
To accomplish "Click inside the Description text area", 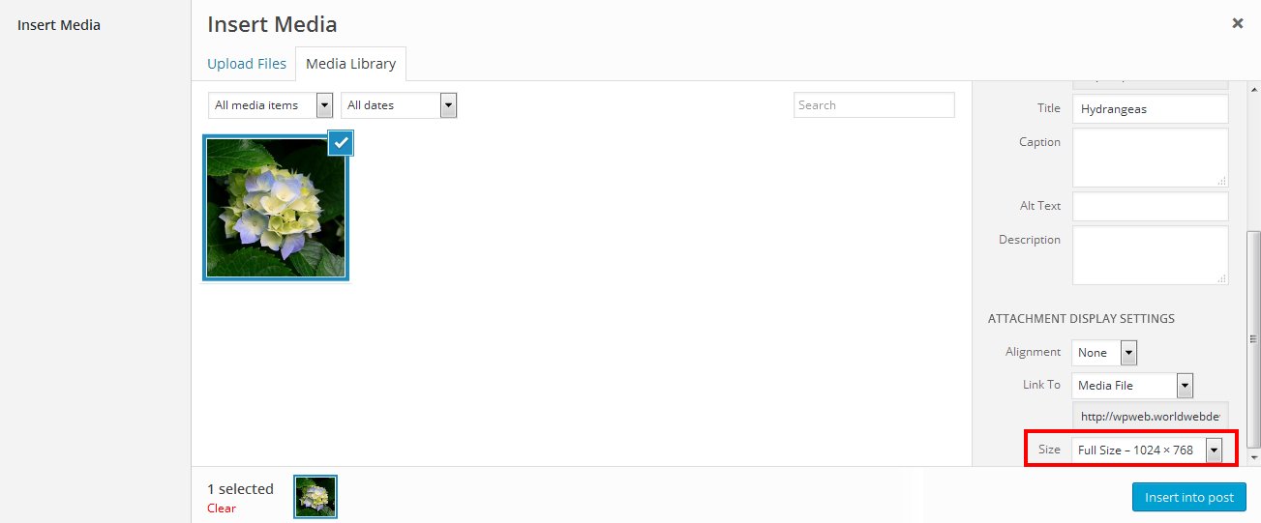I will pos(1150,255).
